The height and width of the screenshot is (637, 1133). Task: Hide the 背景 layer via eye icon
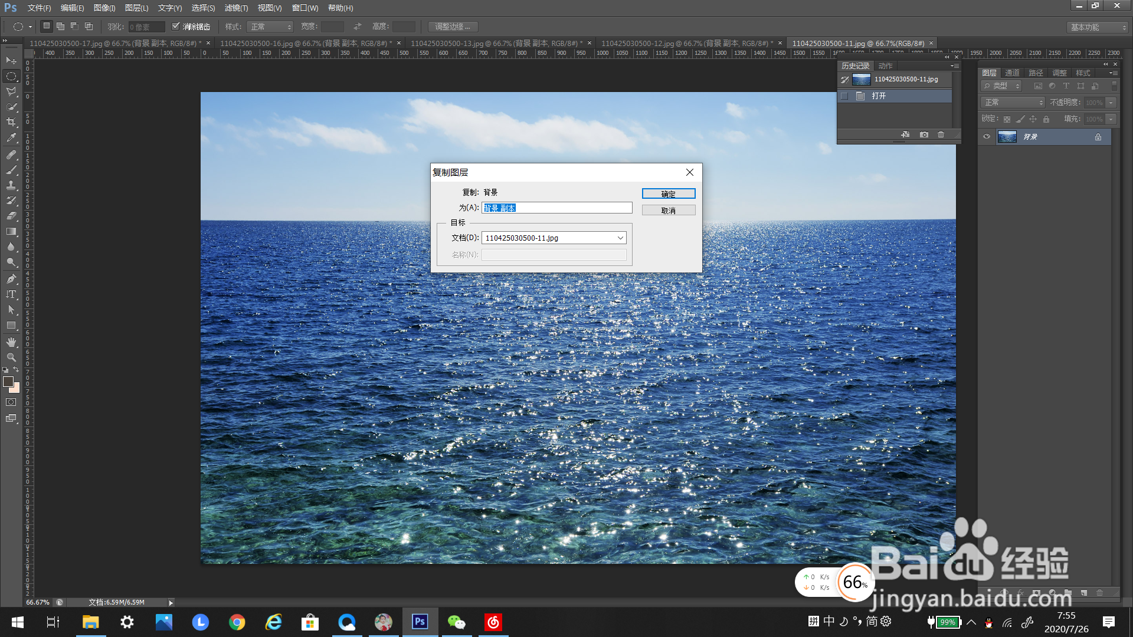point(987,137)
